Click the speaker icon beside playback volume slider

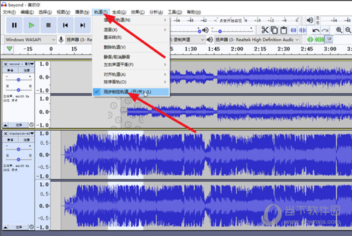click(205, 30)
